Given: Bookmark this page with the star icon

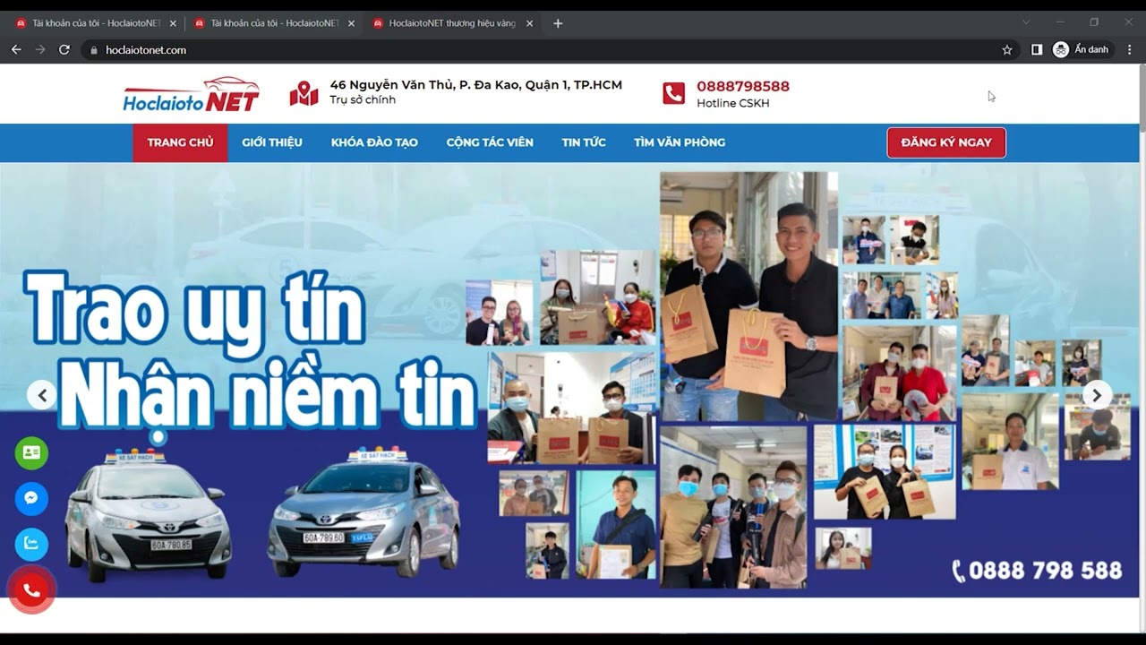Looking at the screenshot, I should pyautogui.click(x=1006, y=50).
